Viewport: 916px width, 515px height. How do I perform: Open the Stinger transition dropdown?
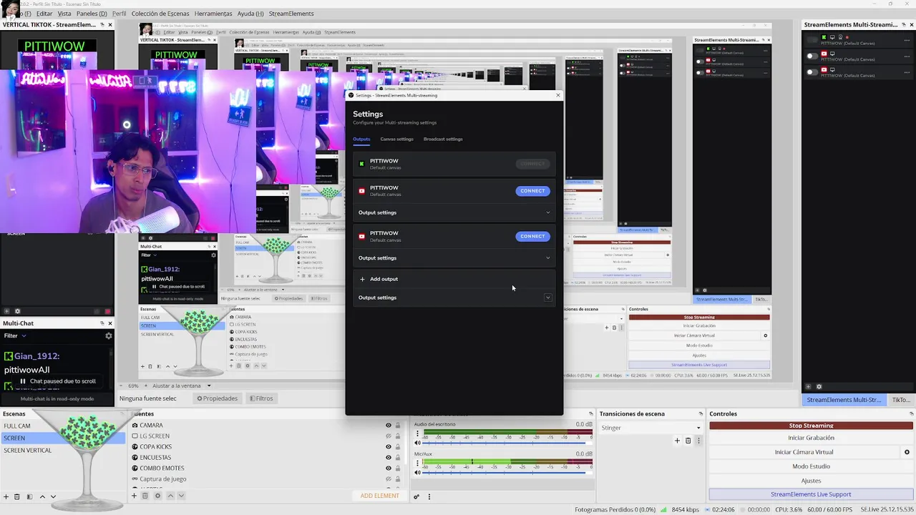tap(651, 428)
